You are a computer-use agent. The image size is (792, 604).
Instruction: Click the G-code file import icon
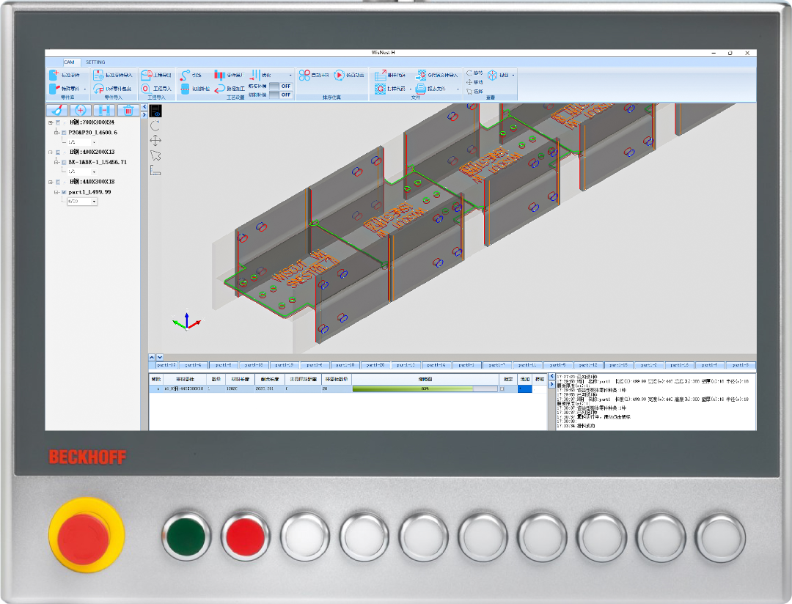(x=421, y=75)
